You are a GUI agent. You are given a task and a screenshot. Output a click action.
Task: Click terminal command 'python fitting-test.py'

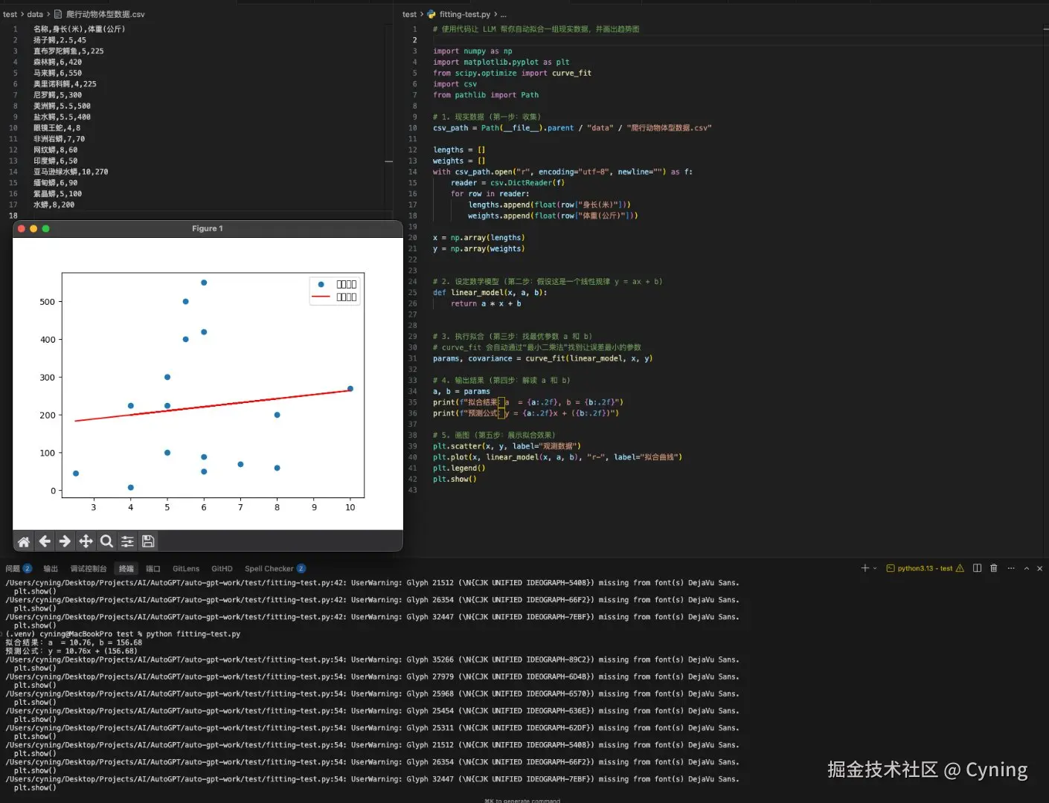coord(193,634)
